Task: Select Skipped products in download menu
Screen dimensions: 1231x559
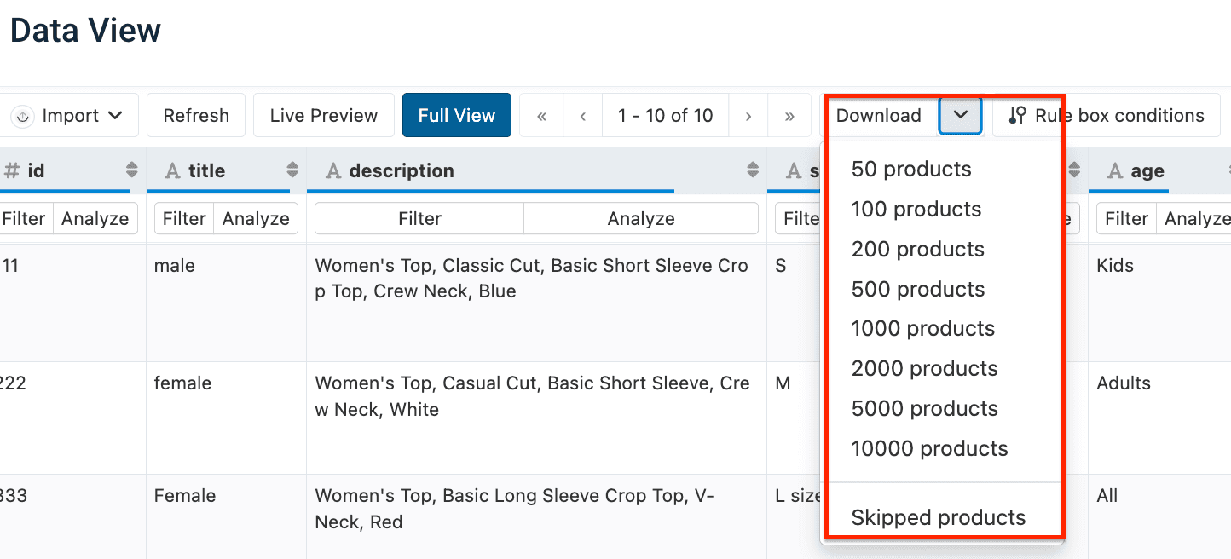Action: coord(938,517)
